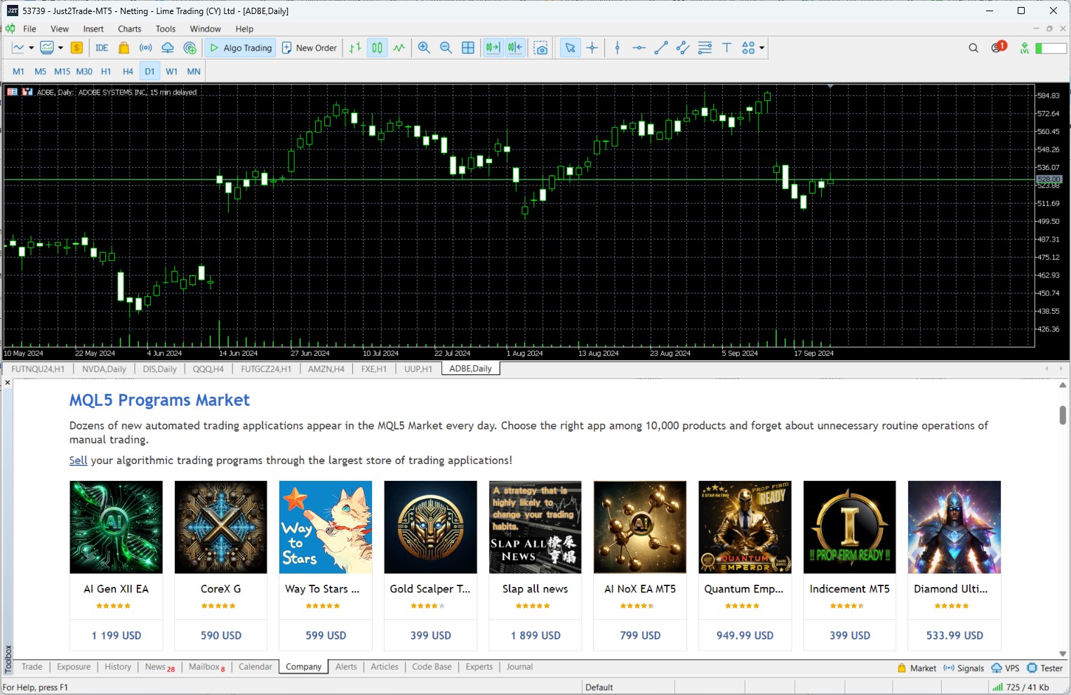
Task: Toggle Algo Trading on or off
Action: 239,47
